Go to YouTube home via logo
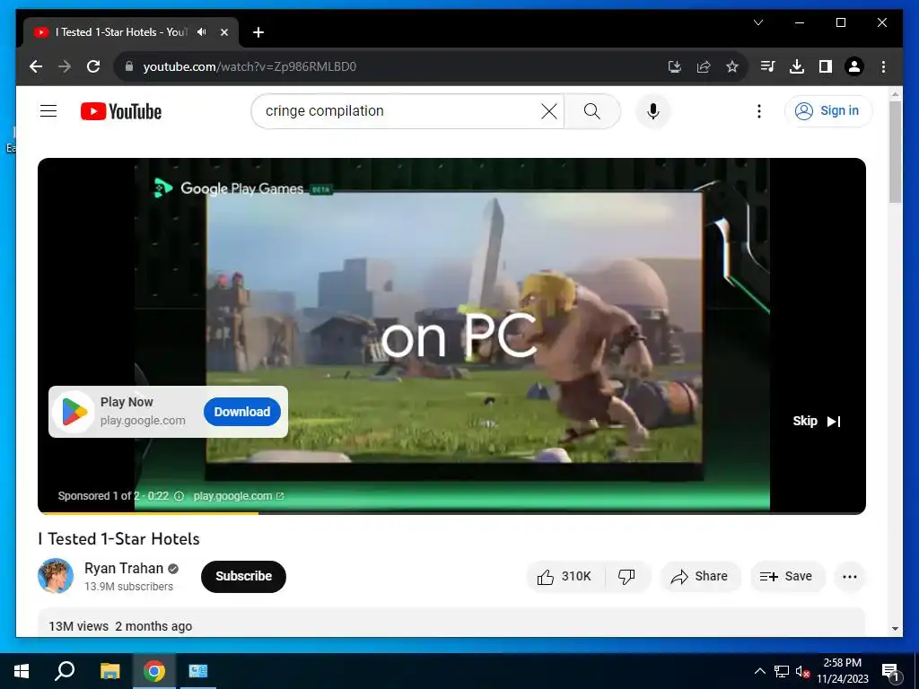Viewport: 919px width, 689px height. pyautogui.click(x=121, y=111)
